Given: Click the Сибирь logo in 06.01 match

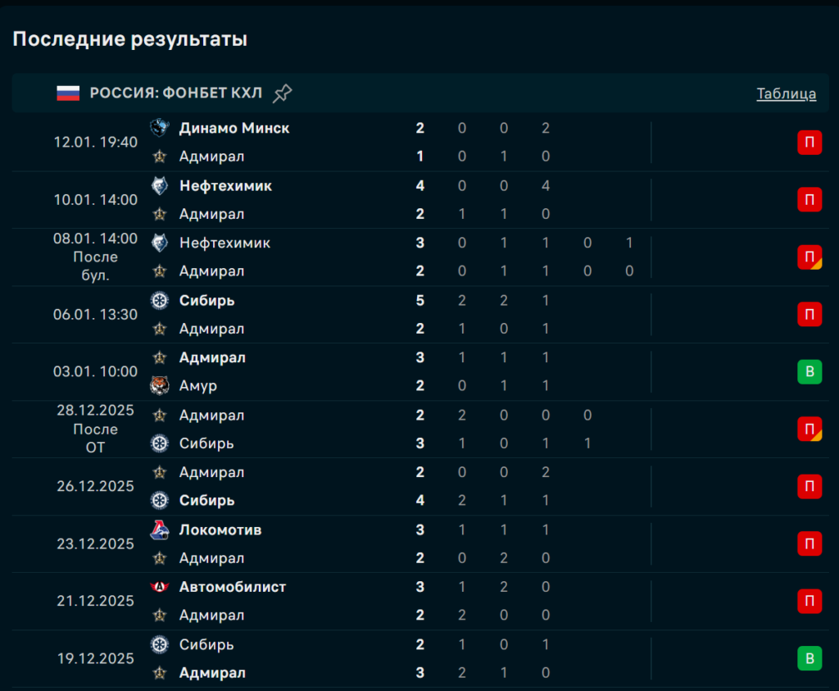Looking at the screenshot, I should [x=160, y=301].
